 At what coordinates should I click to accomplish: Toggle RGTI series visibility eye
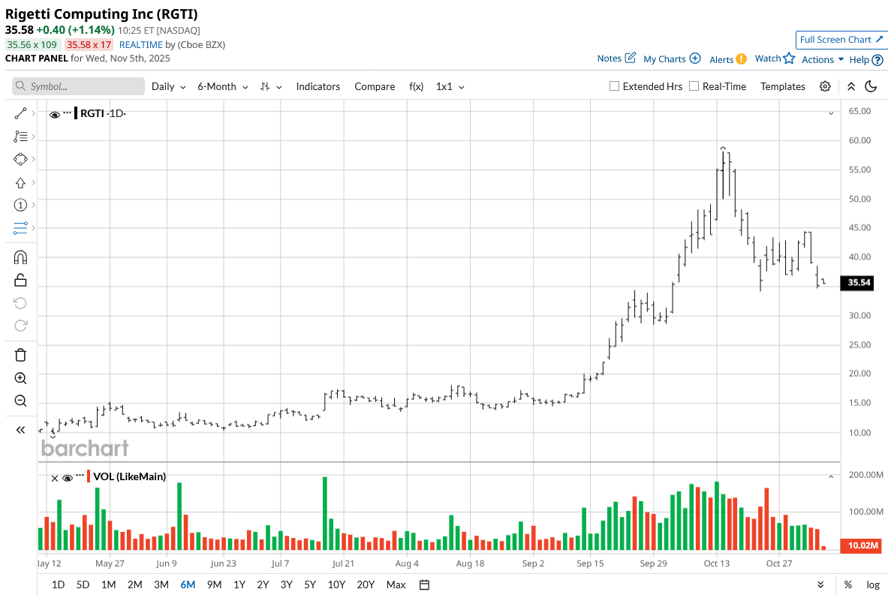pyautogui.click(x=54, y=114)
